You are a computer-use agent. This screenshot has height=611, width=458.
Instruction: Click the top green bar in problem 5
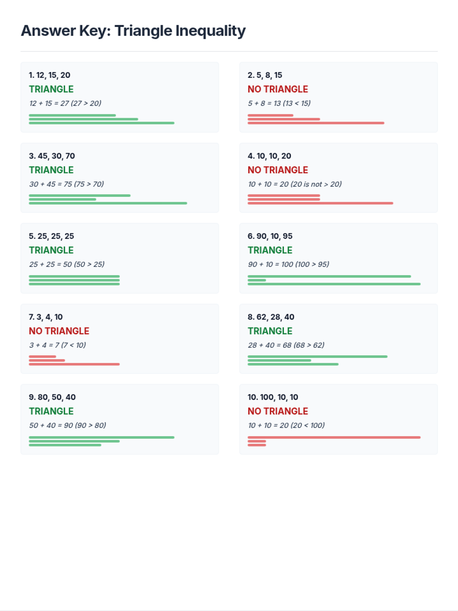point(74,276)
